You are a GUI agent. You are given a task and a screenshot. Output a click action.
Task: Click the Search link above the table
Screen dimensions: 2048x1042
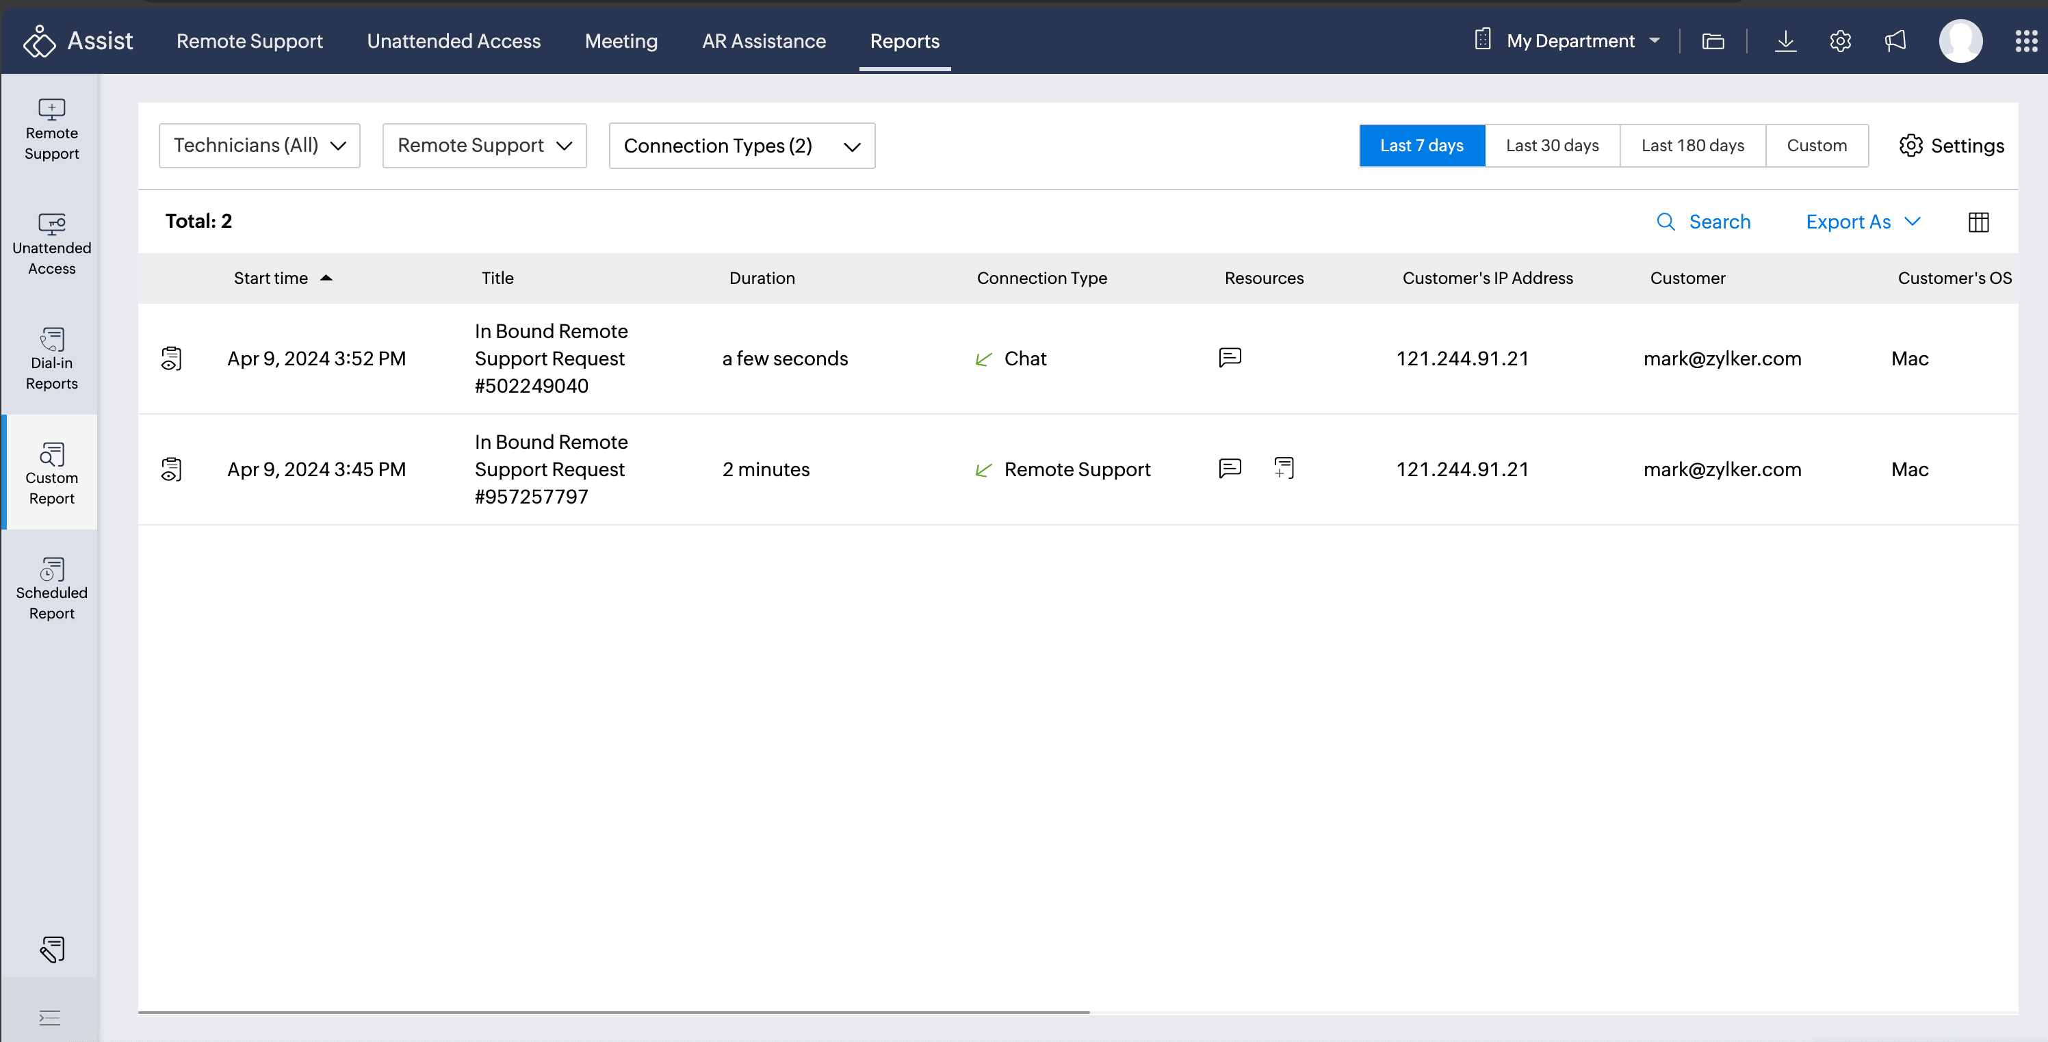[x=1702, y=222]
